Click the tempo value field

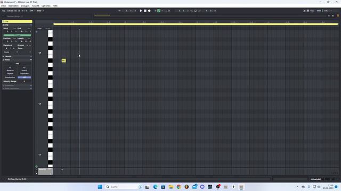click(x=10, y=11)
